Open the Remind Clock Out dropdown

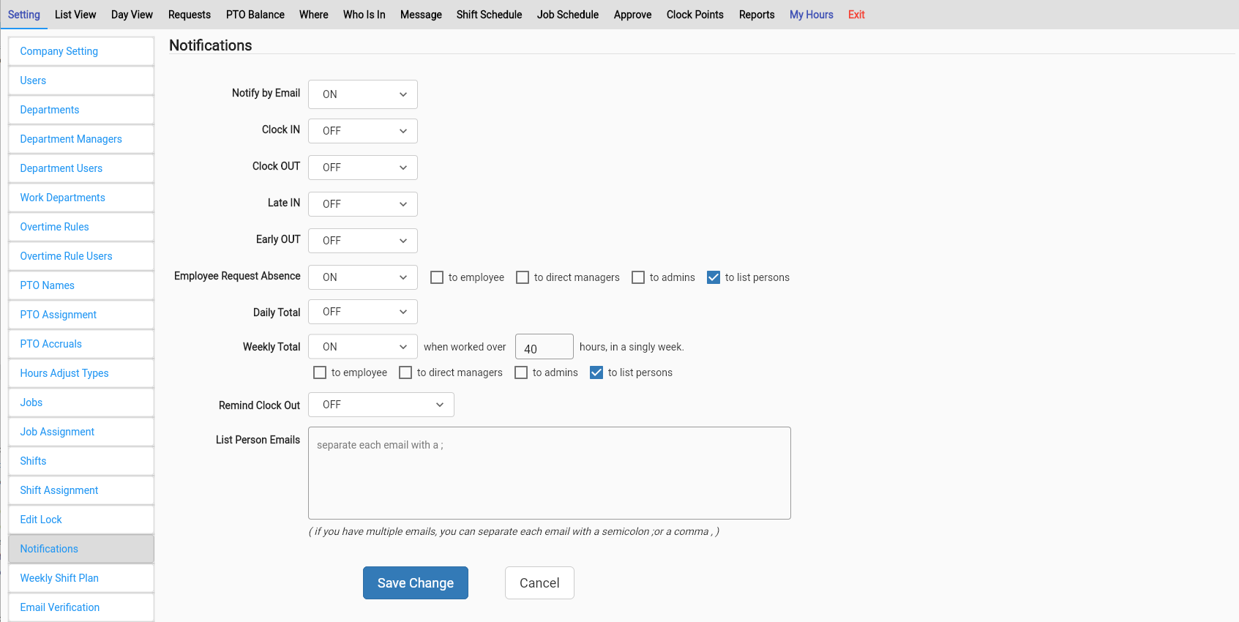pyautogui.click(x=381, y=405)
